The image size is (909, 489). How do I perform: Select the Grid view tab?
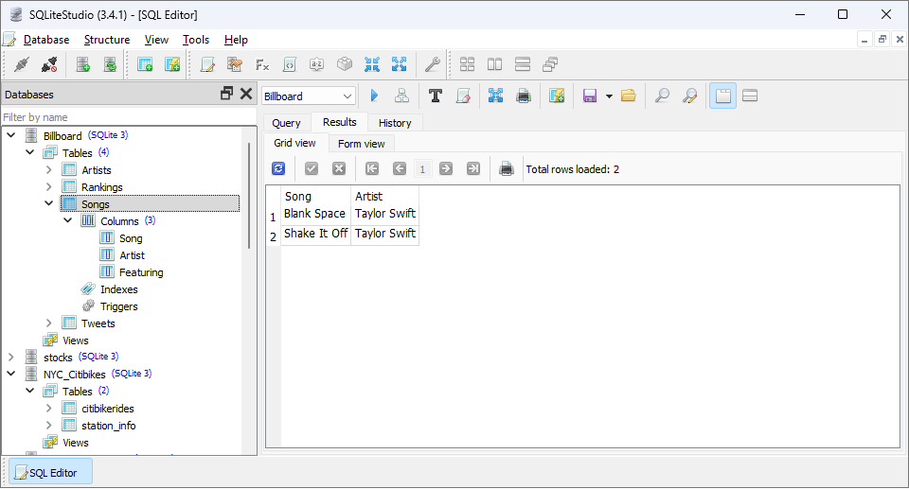click(x=295, y=143)
